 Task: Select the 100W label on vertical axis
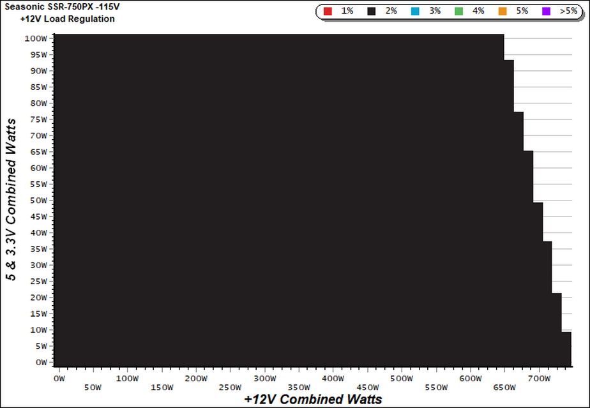(36, 38)
